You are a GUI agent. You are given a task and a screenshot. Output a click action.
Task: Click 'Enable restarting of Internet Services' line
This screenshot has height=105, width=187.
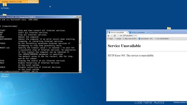click(39, 63)
